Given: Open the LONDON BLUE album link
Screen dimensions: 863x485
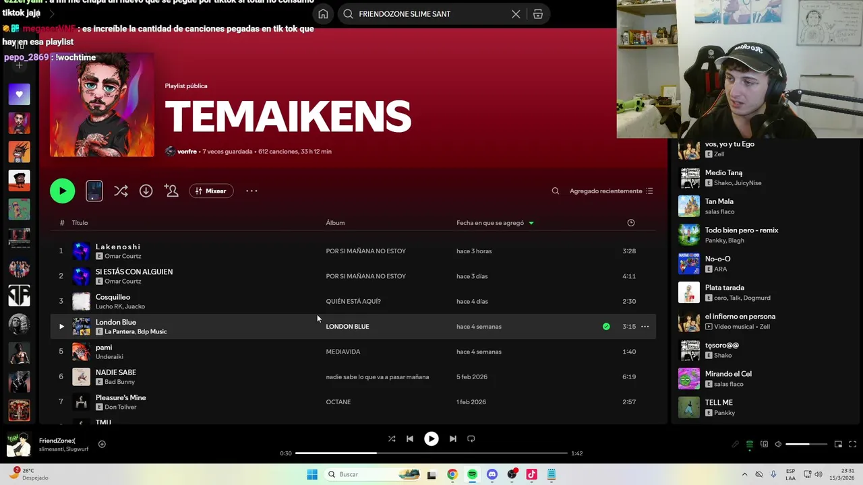Looking at the screenshot, I should pos(347,327).
